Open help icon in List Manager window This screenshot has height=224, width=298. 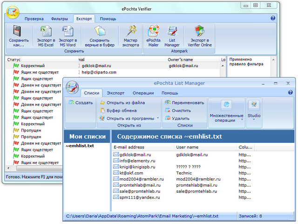tap(291, 92)
